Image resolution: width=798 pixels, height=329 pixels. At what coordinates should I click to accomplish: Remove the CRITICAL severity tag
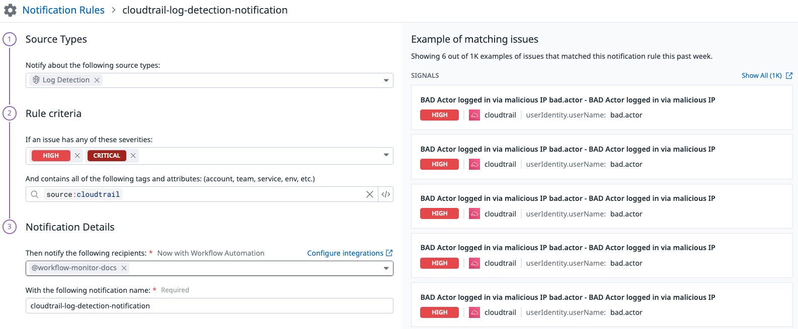[x=133, y=156]
